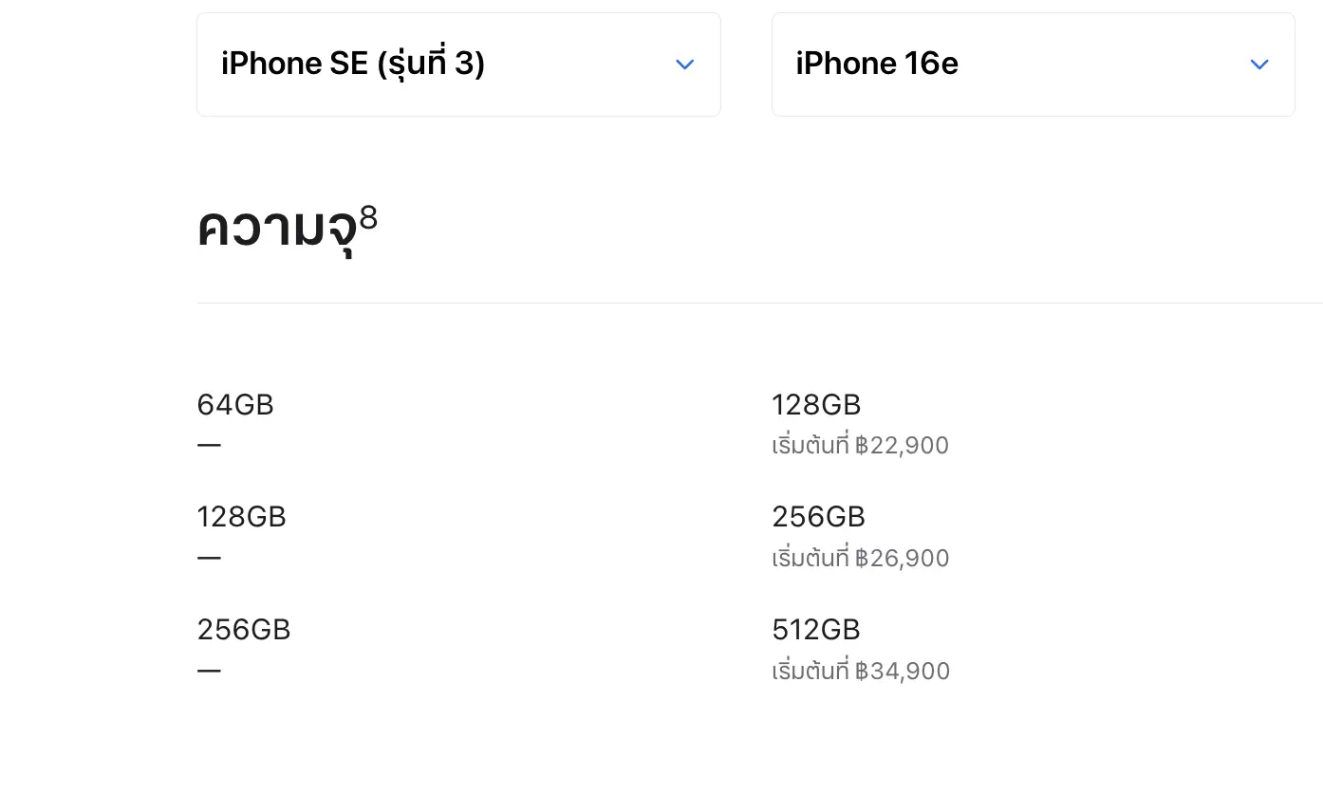The image size is (1323, 793).
Task: Click the divider line below ความจุ
Action: click(759, 304)
